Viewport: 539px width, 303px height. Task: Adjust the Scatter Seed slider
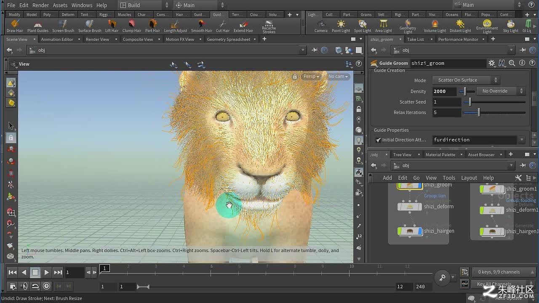pos(494,102)
